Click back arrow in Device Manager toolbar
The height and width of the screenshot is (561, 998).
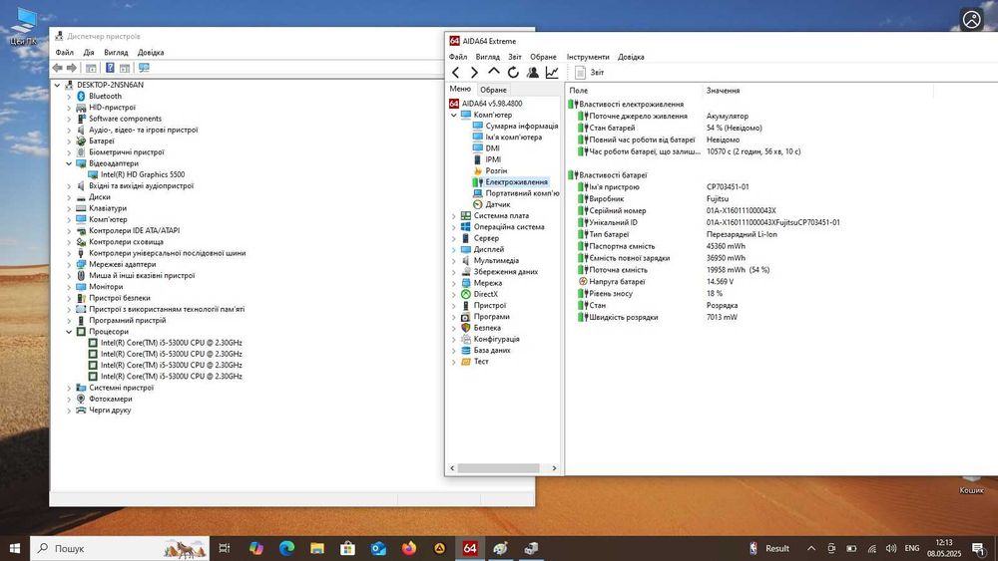click(x=57, y=68)
